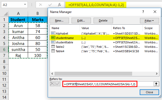Click the Name column header

click(65, 28)
